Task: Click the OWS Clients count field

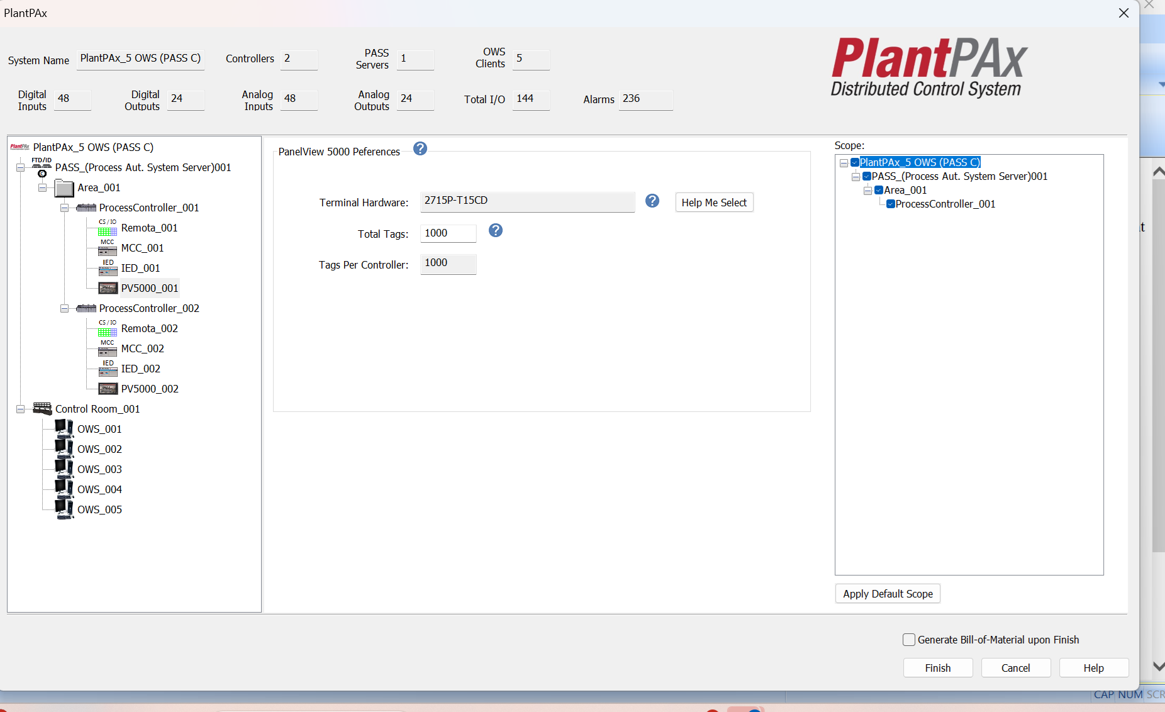Action: point(531,59)
